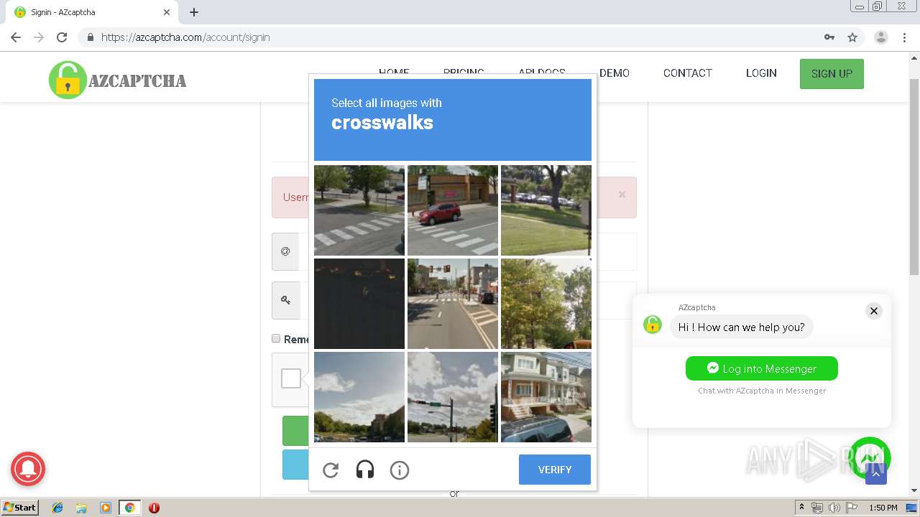Reload the captcha challenge images

pos(331,470)
